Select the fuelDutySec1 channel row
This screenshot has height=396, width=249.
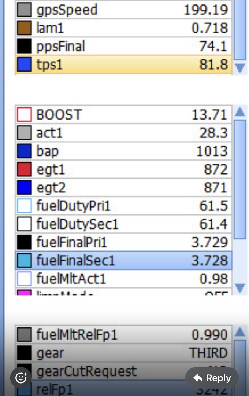124,224
